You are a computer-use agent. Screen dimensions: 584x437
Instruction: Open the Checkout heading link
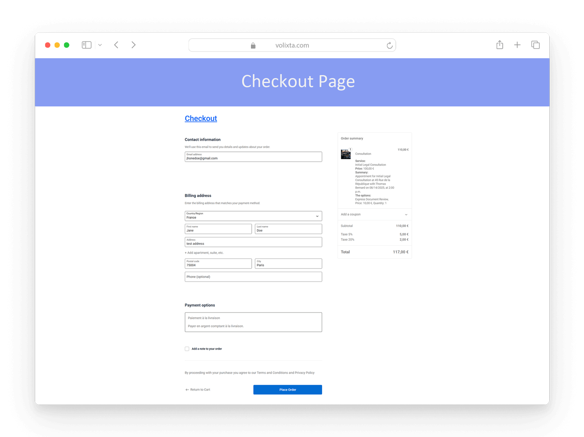tap(201, 118)
